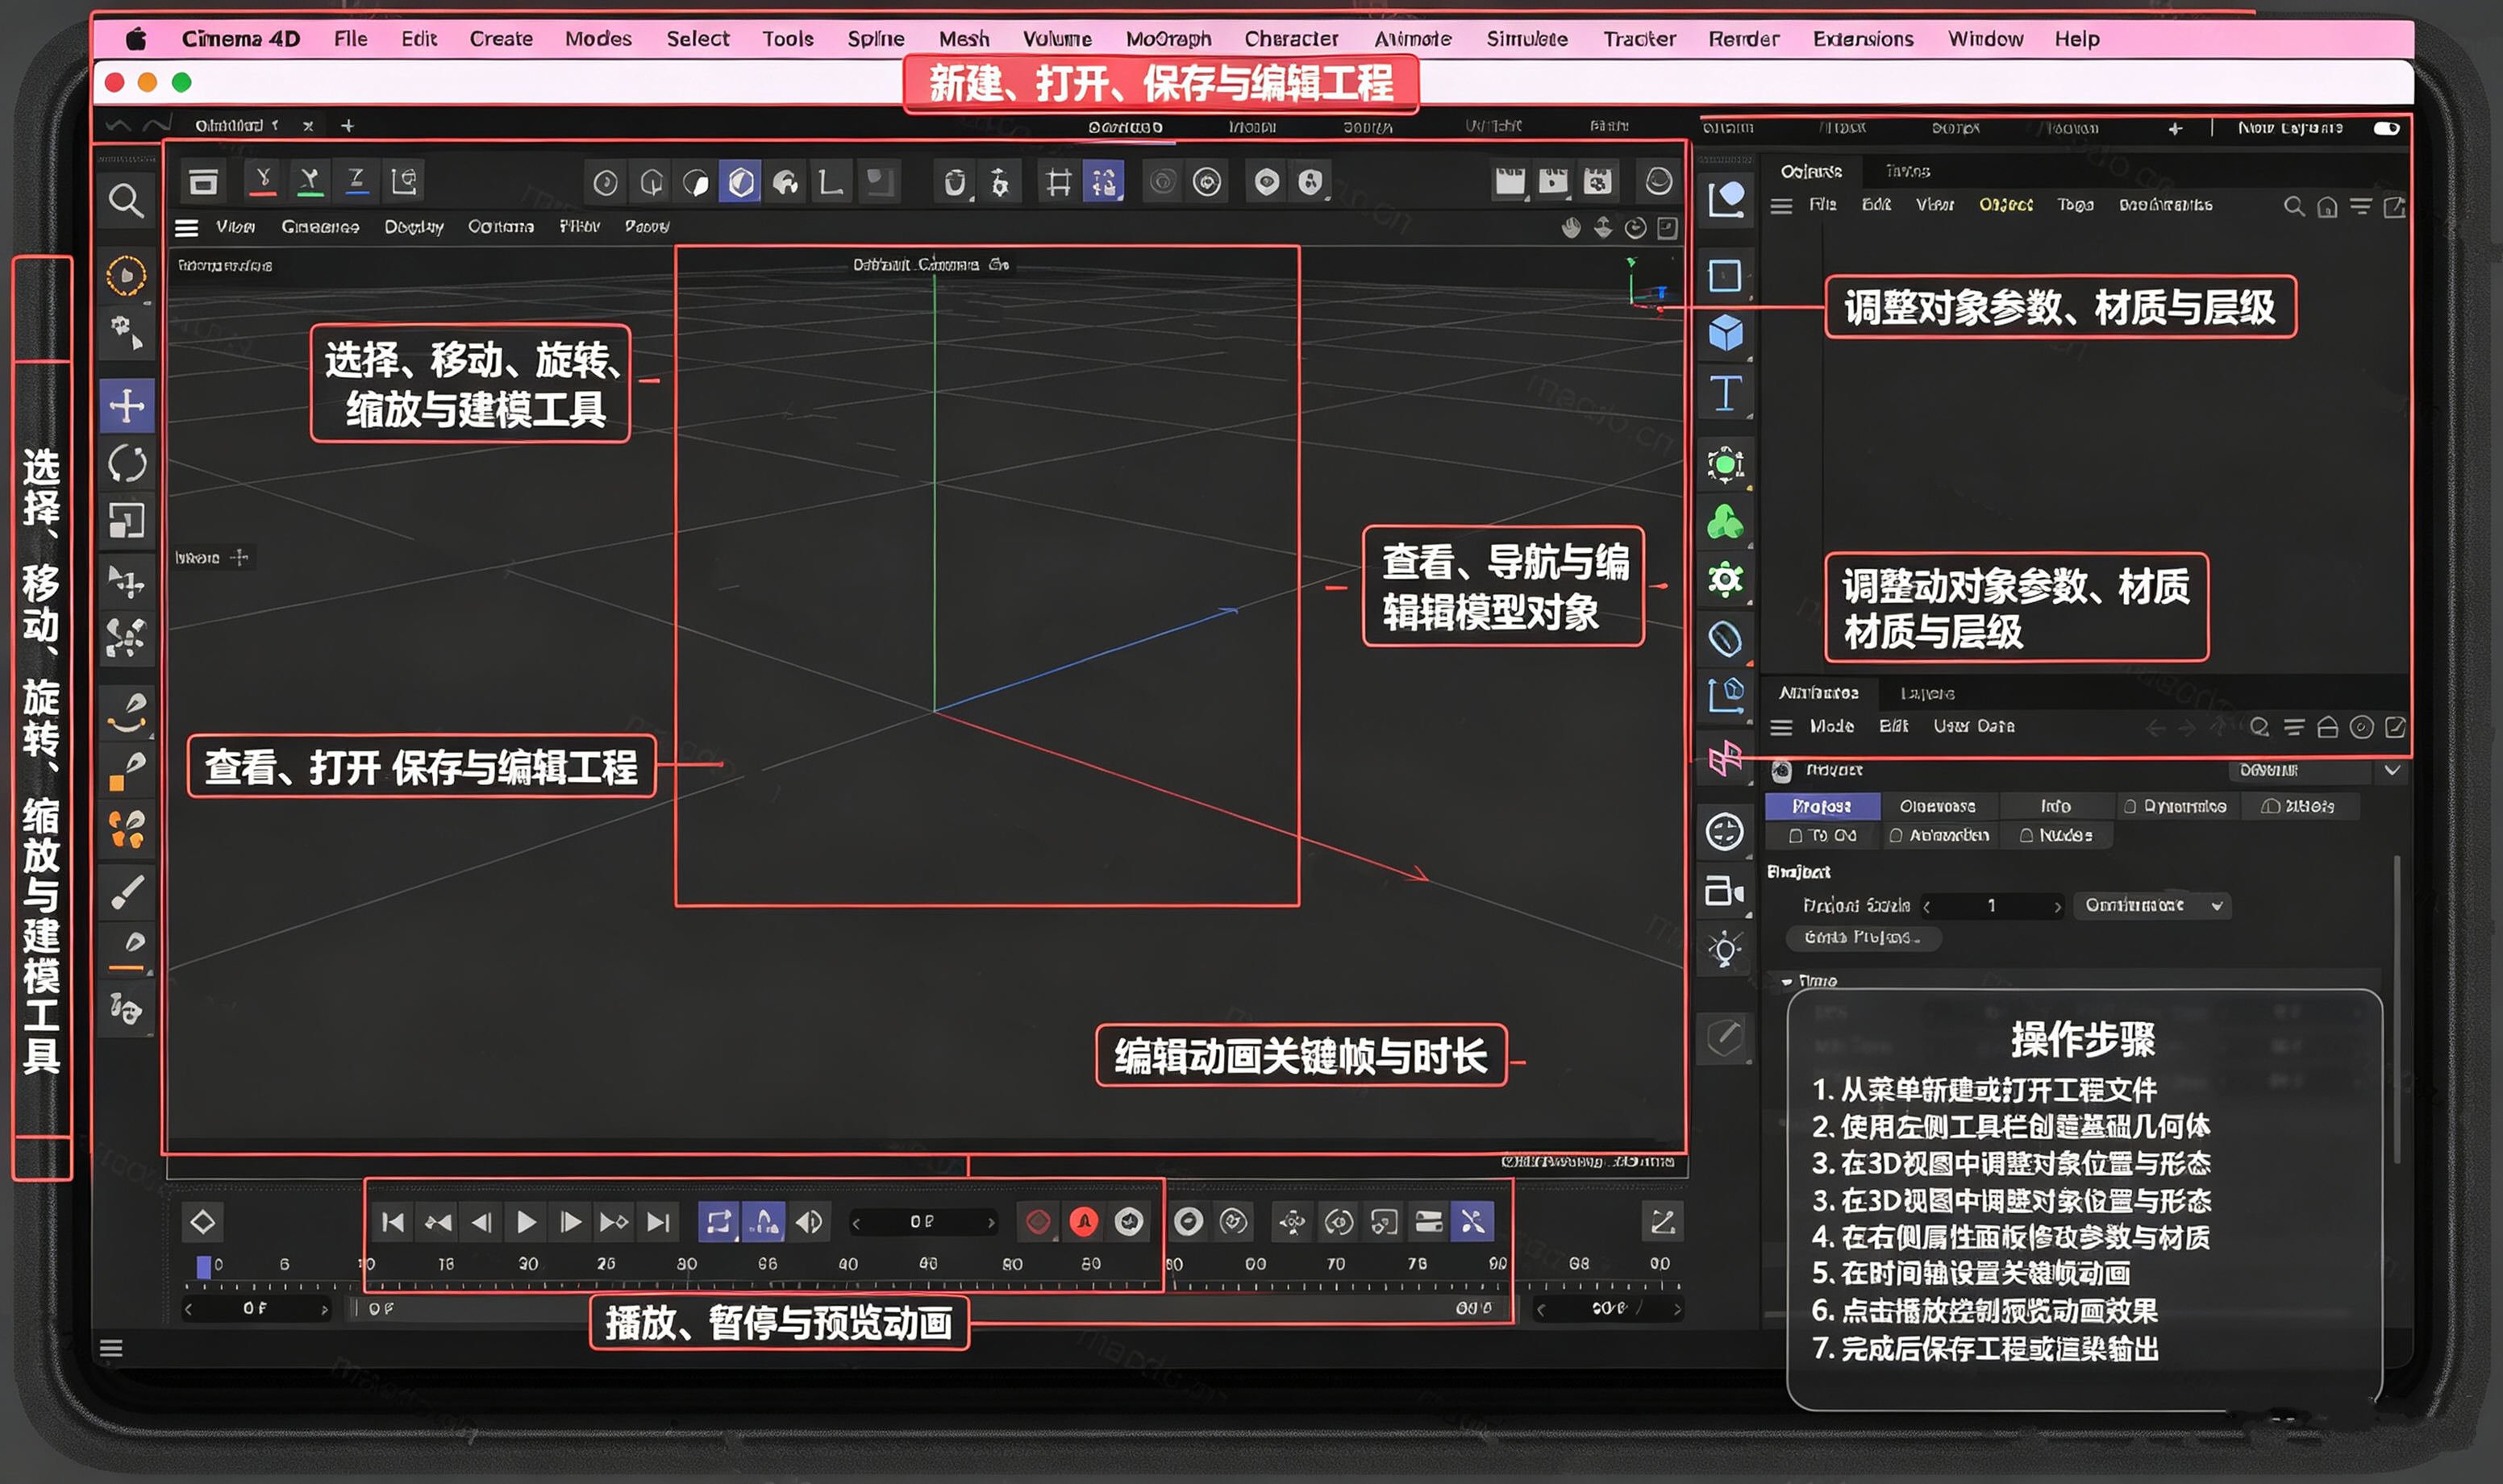Click the Object Manager home icon
The image size is (2503, 1484).
2327,207
